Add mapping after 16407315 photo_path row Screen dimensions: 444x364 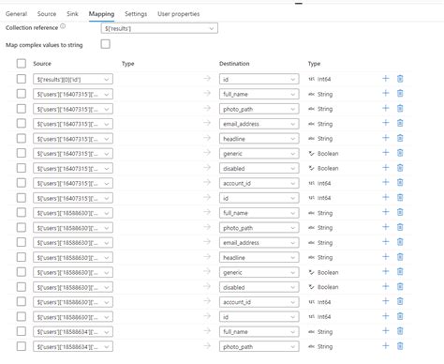[386, 108]
